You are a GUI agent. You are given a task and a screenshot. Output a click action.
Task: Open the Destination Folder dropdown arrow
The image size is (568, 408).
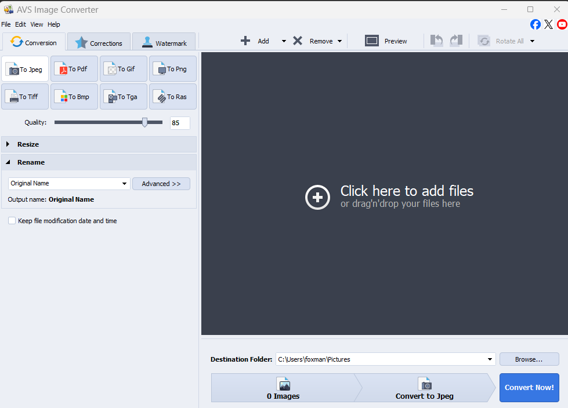(490, 359)
